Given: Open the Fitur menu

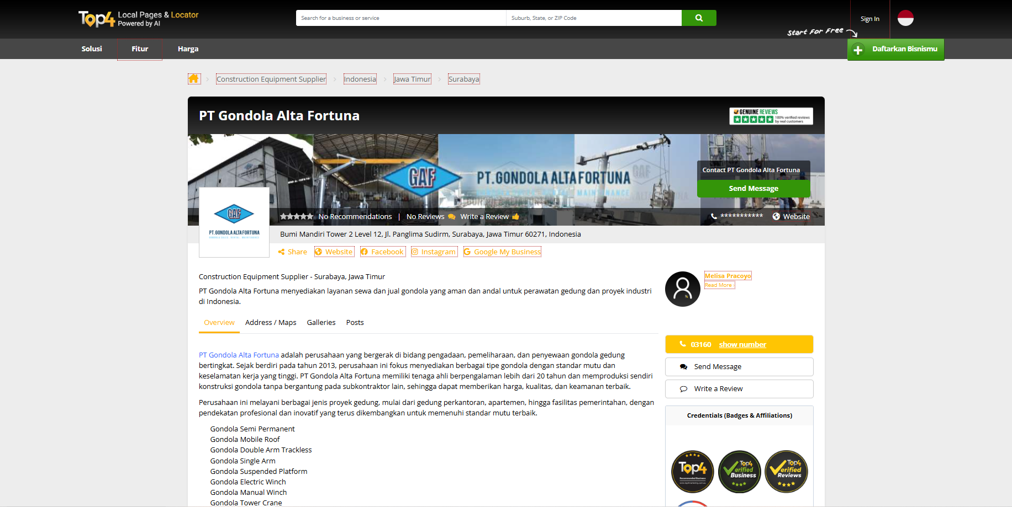Looking at the screenshot, I should 140,49.
